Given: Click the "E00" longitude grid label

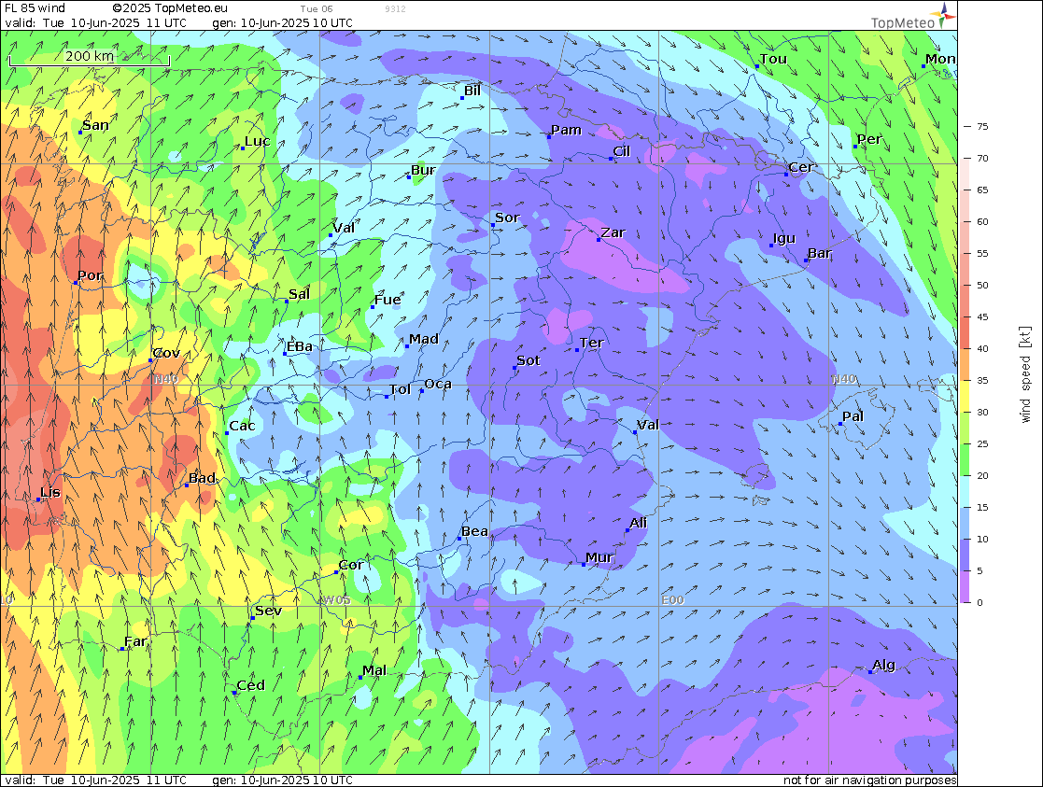Looking at the screenshot, I should [x=672, y=600].
